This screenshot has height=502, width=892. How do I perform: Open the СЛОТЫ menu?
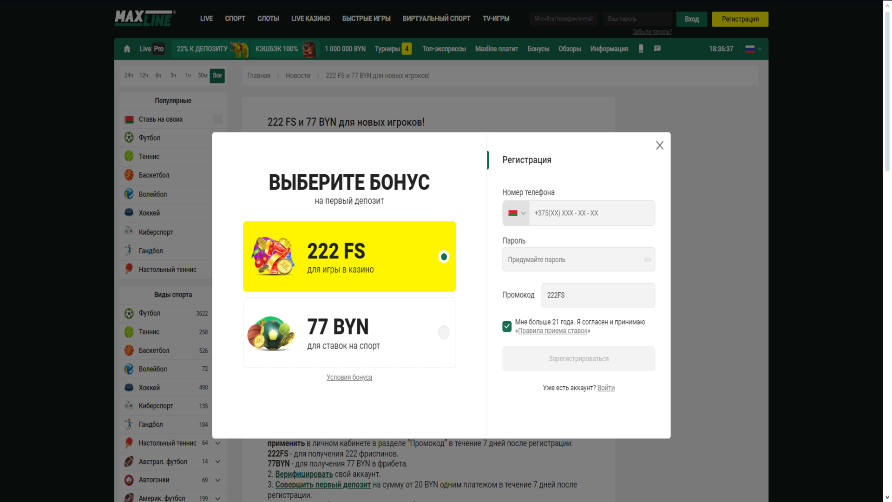(268, 19)
